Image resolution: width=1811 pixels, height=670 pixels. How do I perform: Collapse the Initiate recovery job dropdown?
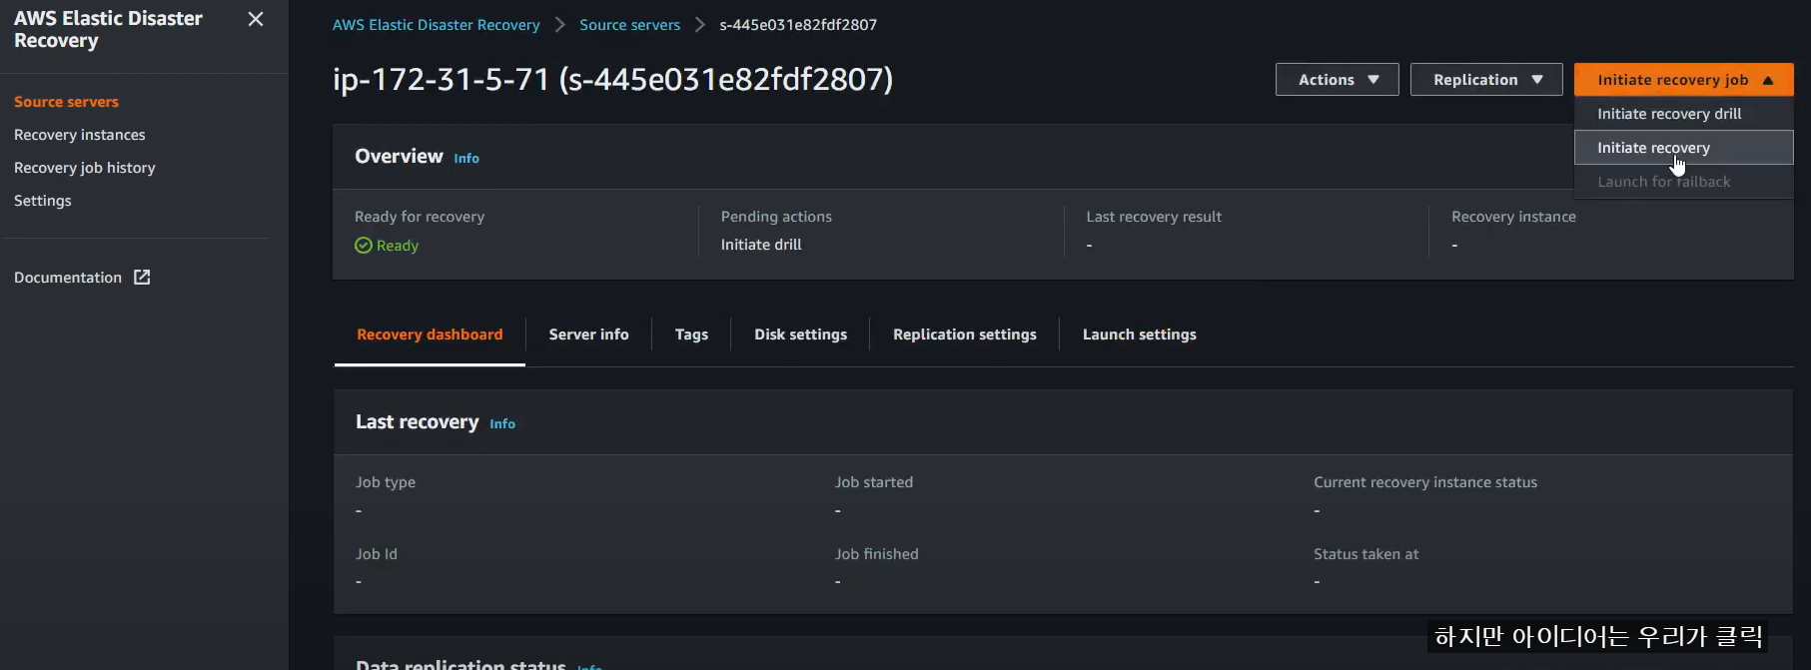(x=1684, y=80)
